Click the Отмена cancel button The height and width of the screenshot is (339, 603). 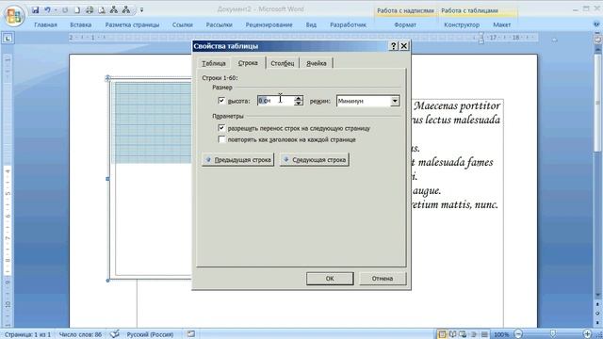click(383, 279)
